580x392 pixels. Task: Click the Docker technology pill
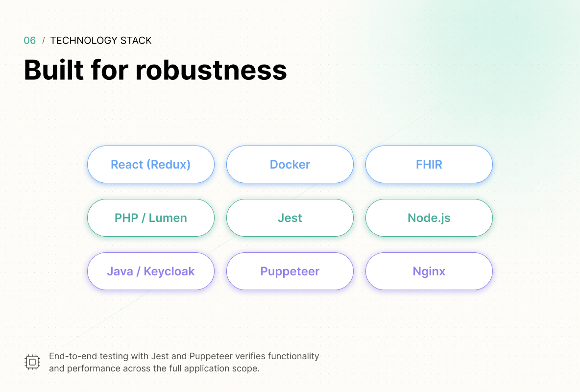coord(290,164)
